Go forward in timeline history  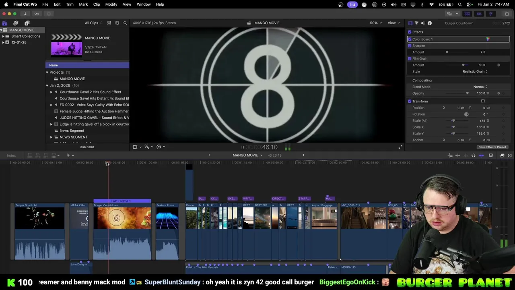point(303,155)
